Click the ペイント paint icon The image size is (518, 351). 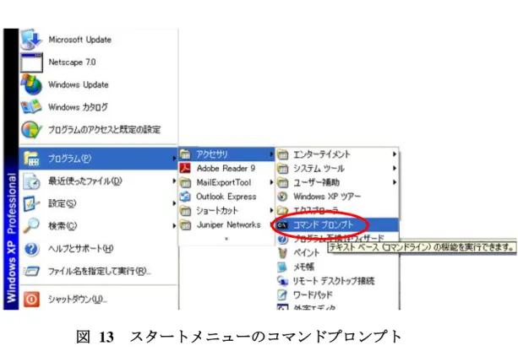(282, 252)
